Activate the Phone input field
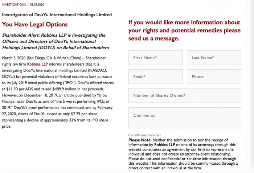This screenshot has height=173, width=254. 214,77
